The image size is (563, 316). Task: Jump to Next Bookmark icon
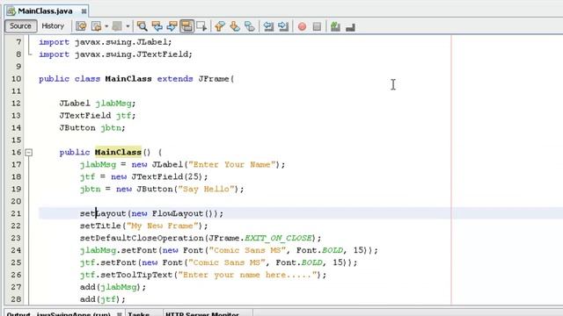pos(235,26)
